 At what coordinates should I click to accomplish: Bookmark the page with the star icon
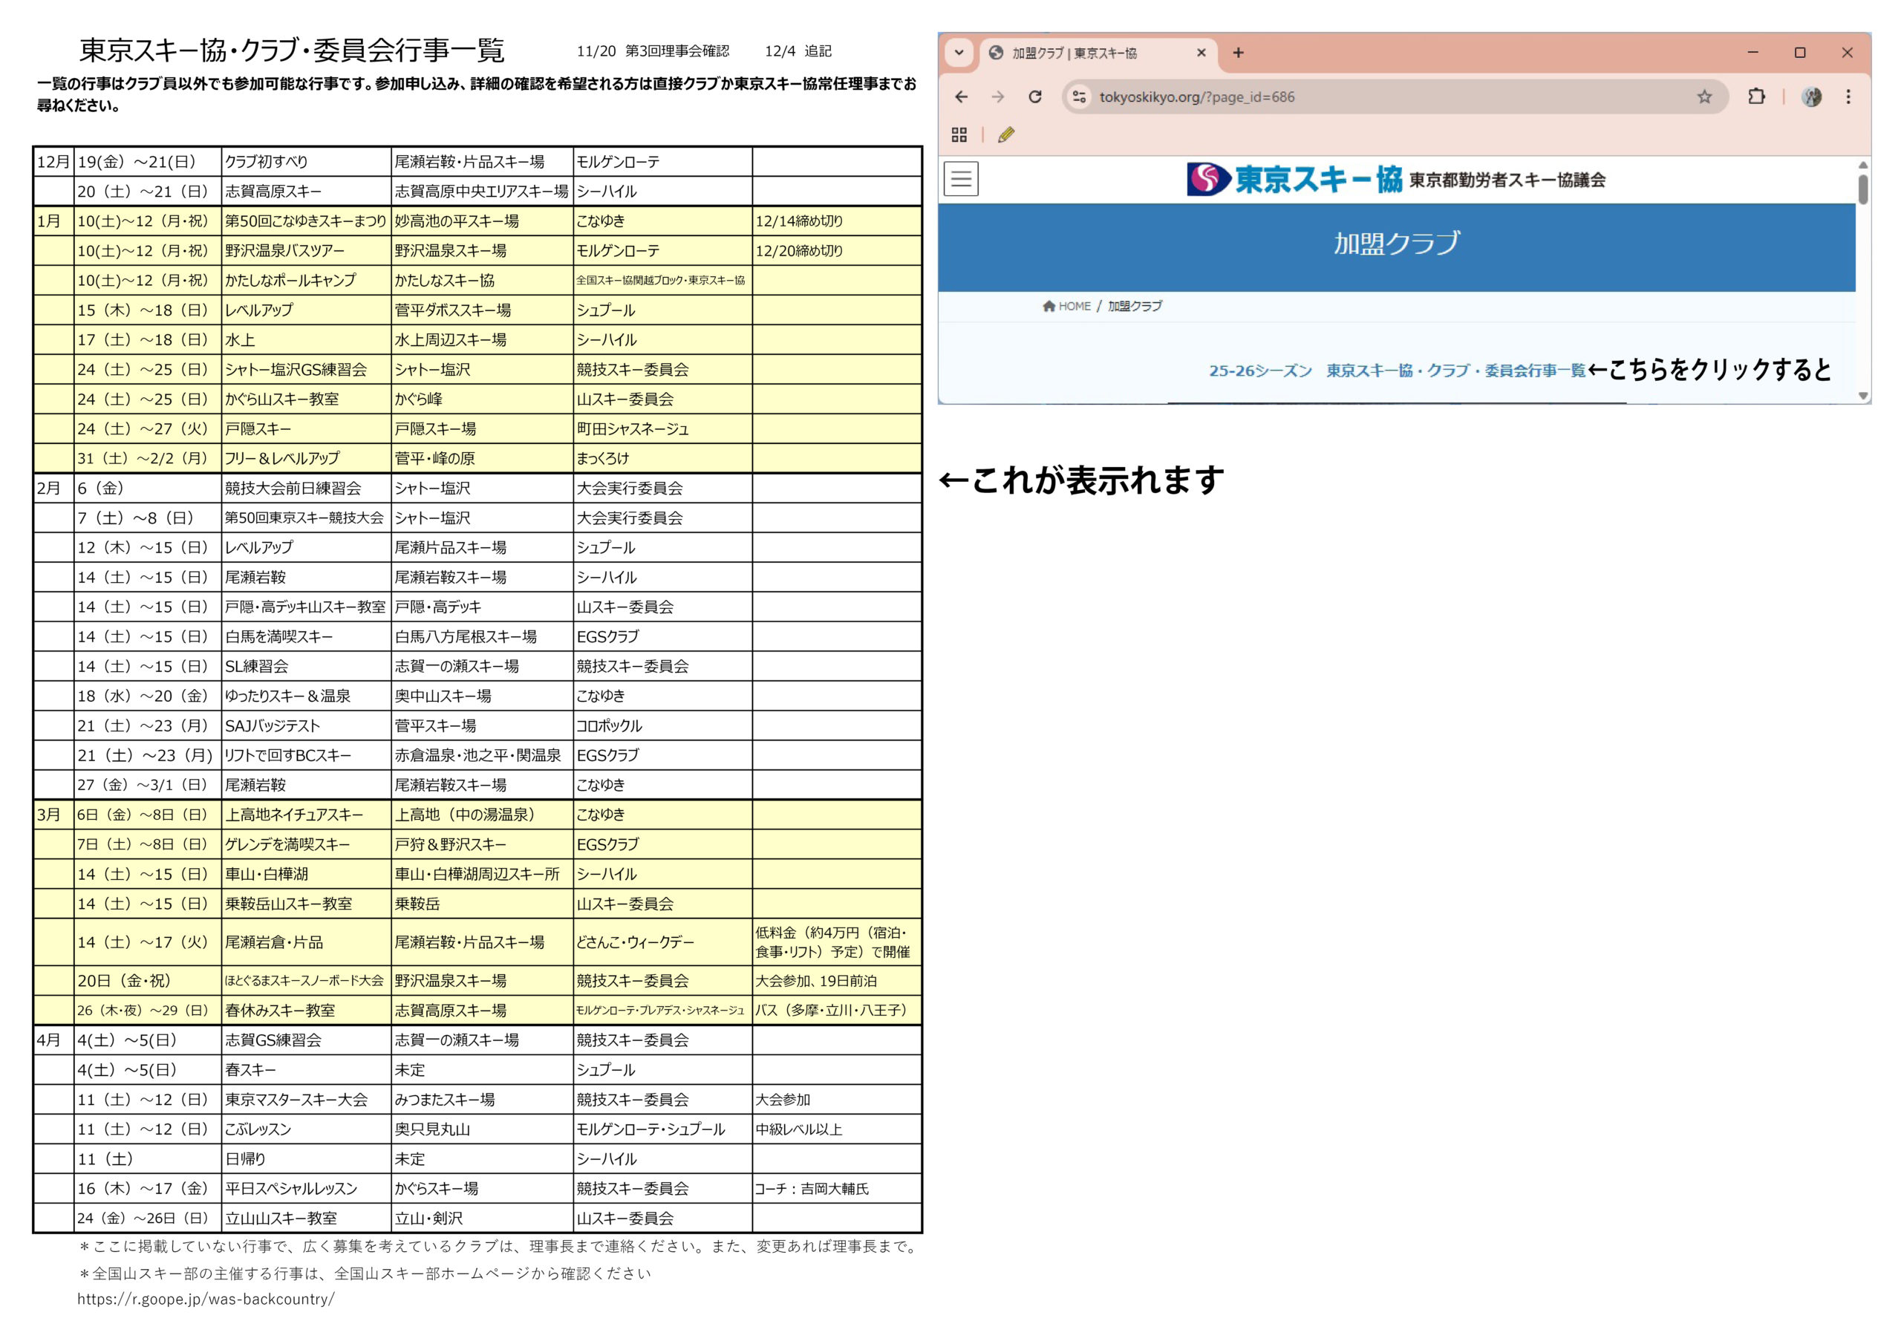click(x=1704, y=97)
